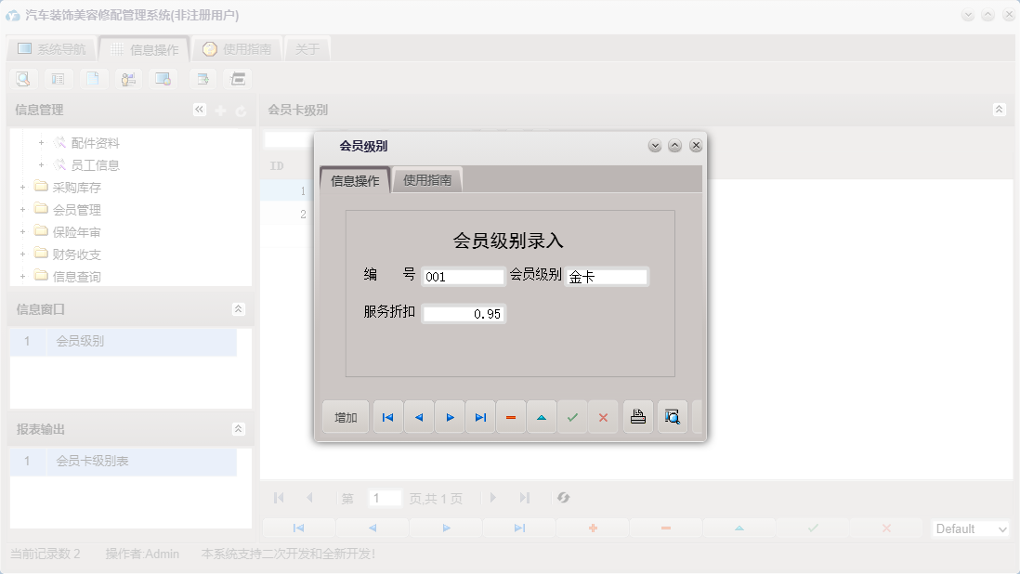Switch to the 使用指南 tab in the dialog
1020x574 pixels.
(429, 179)
